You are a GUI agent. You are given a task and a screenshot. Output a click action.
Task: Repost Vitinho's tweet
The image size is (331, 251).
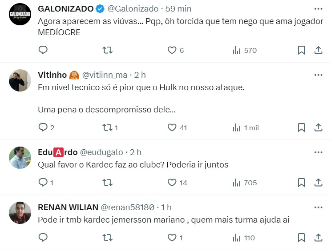pos(107,127)
